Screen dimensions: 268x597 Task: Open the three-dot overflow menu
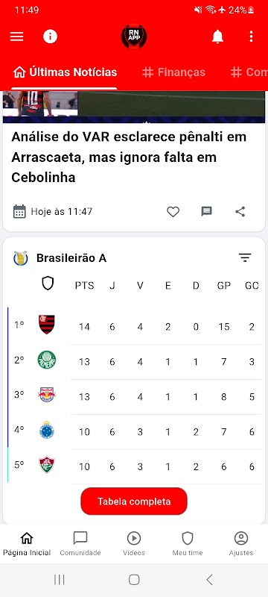[x=251, y=37]
